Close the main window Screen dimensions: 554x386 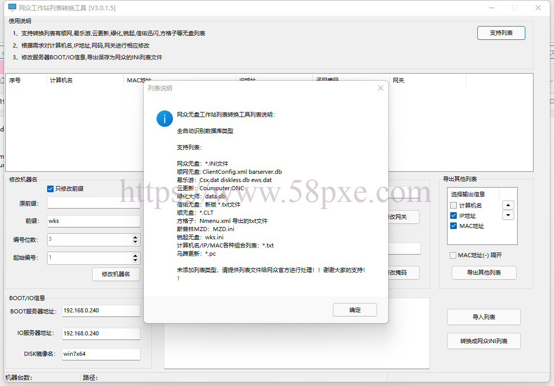[x=538, y=8]
